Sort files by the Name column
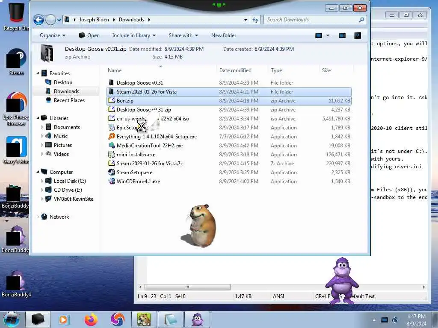 click(x=161, y=70)
